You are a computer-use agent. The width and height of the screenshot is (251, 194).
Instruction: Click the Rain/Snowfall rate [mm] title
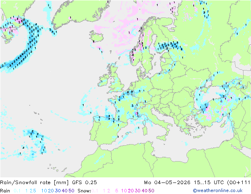[34, 182]
